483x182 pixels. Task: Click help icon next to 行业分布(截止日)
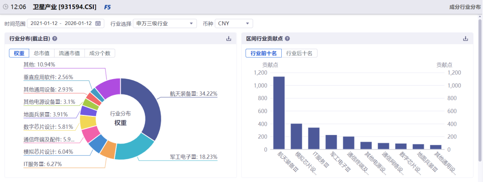55,39
